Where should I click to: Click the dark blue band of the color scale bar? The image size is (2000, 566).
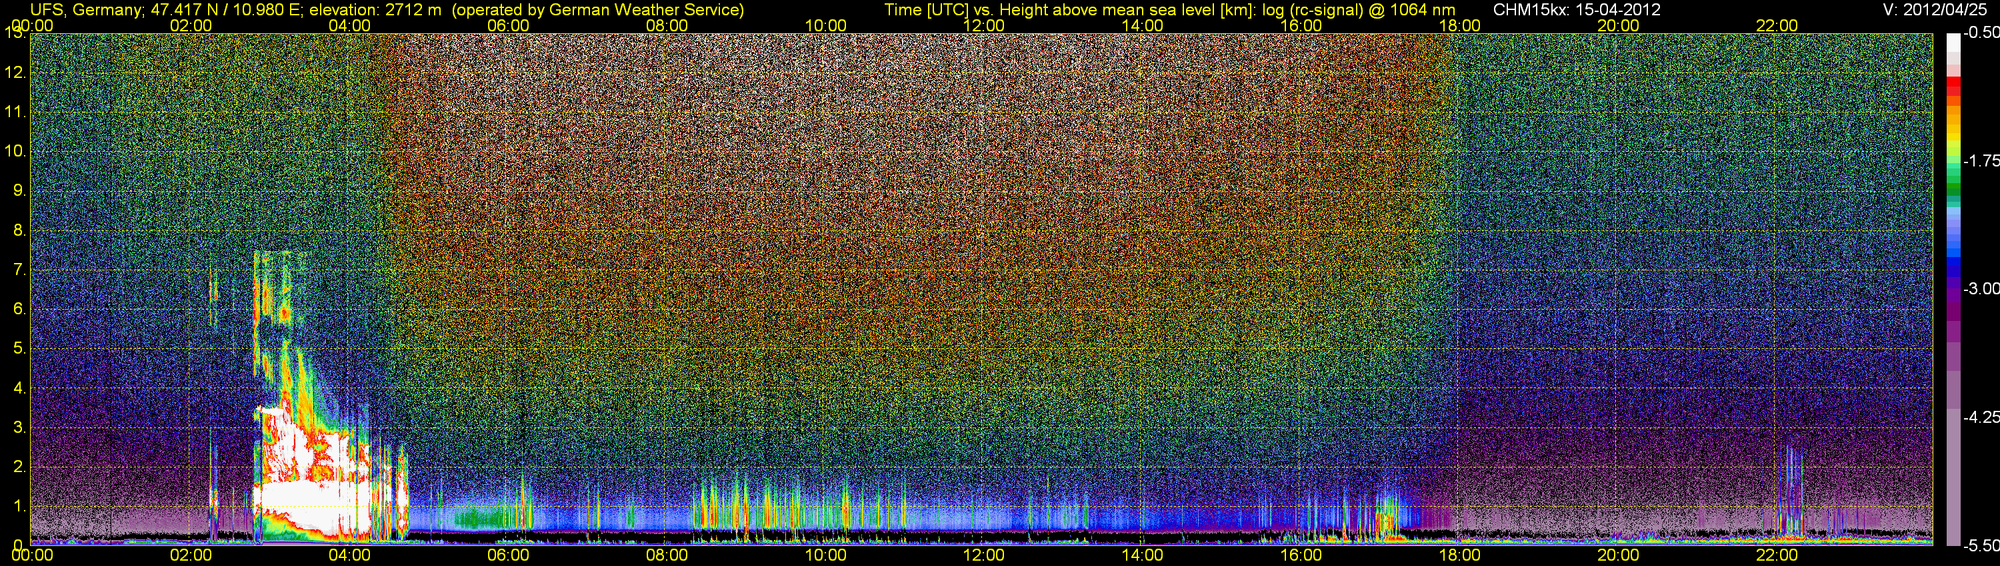(x=1953, y=272)
